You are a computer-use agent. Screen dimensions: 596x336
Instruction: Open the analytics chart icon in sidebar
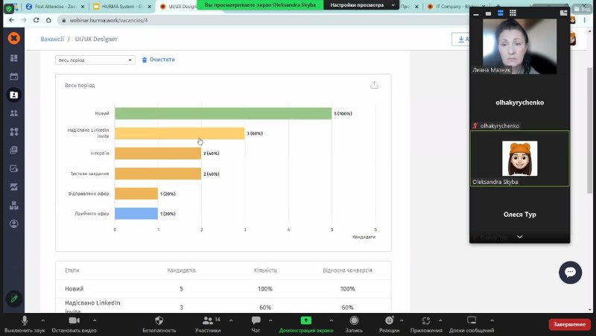click(14, 186)
